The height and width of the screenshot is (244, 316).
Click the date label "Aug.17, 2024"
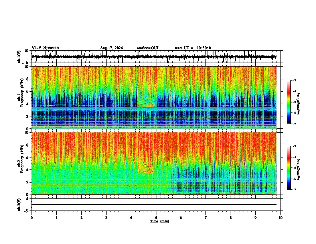[111, 48]
